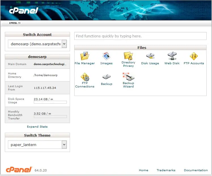Click the cPanel logo in header banner

24,10
